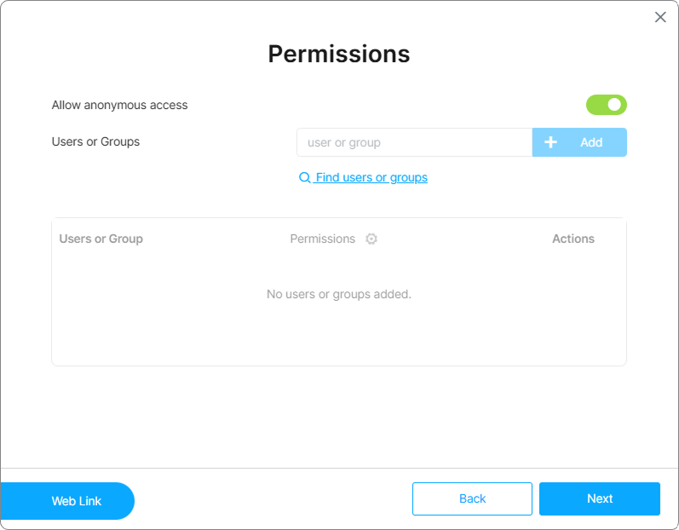This screenshot has width=679, height=530.
Task: Click the Users or Groups field label
Action: (95, 141)
